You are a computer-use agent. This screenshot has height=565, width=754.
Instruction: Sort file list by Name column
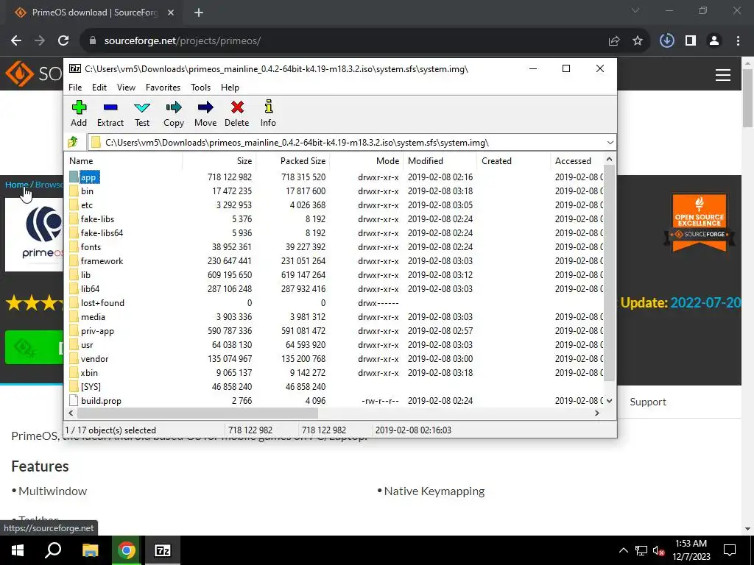tap(123, 161)
